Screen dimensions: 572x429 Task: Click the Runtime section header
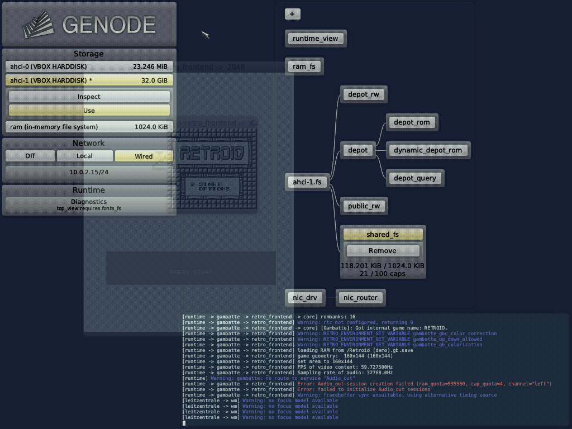click(x=89, y=190)
